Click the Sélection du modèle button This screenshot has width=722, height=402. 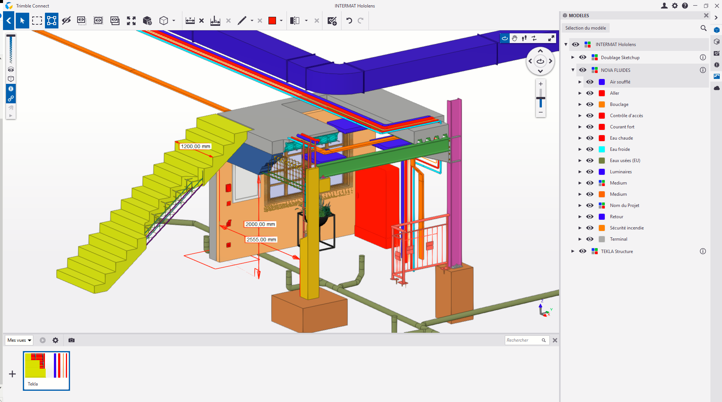(585, 28)
